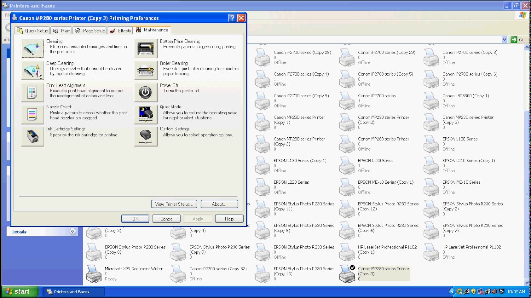Screen dimensions: 531x298
Task: Open Ink Cartridge Settings icon
Action: tap(32, 136)
